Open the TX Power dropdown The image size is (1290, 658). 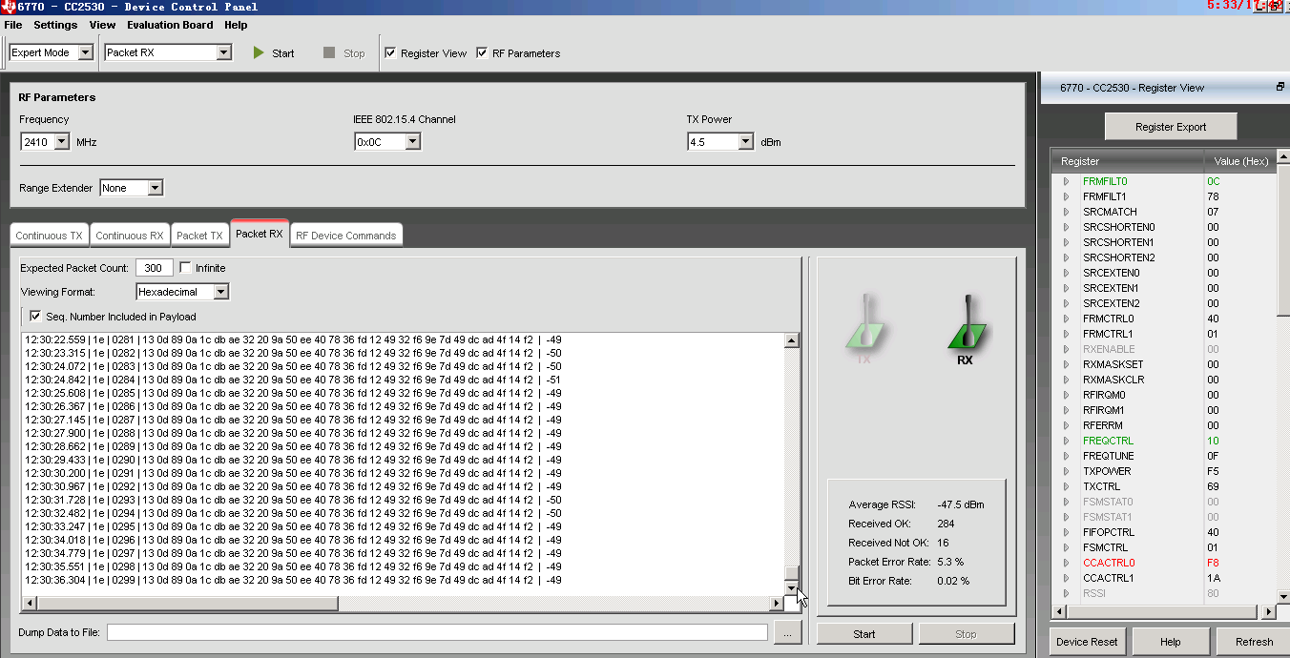click(745, 142)
